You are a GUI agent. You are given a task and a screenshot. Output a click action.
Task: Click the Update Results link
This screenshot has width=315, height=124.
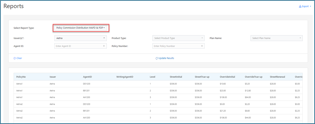[166, 58]
